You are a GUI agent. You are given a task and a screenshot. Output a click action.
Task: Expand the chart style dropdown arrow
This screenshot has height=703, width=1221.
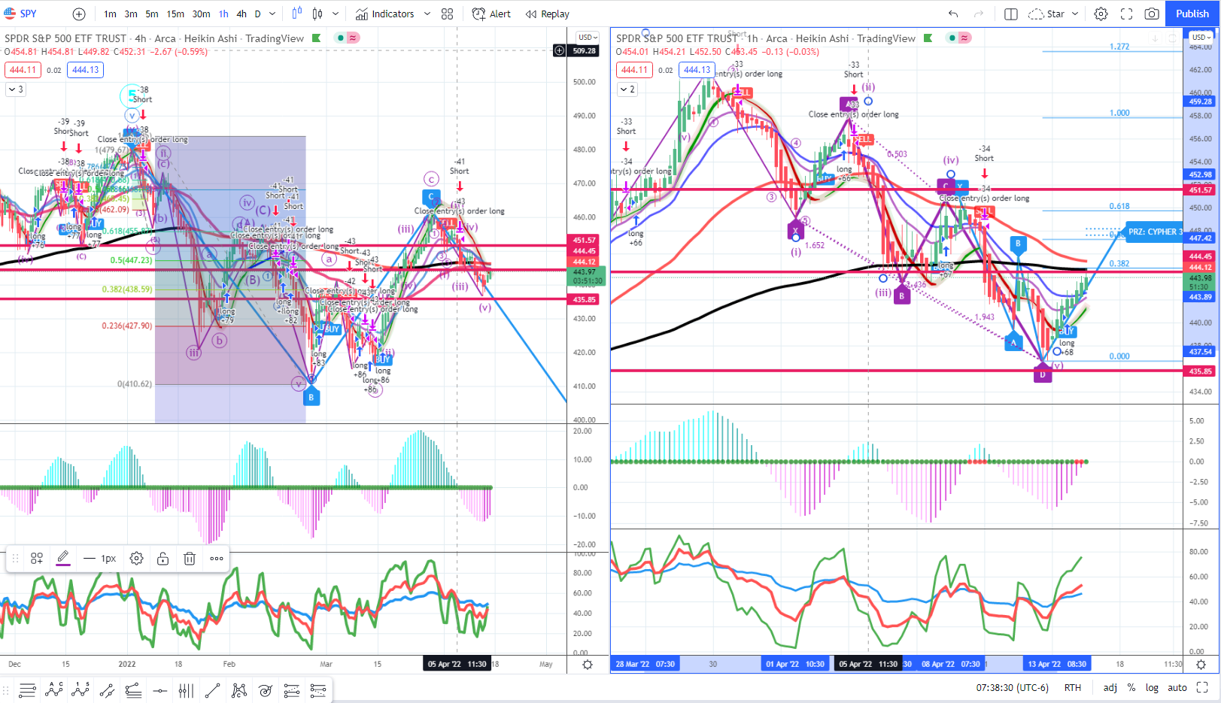click(x=336, y=14)
